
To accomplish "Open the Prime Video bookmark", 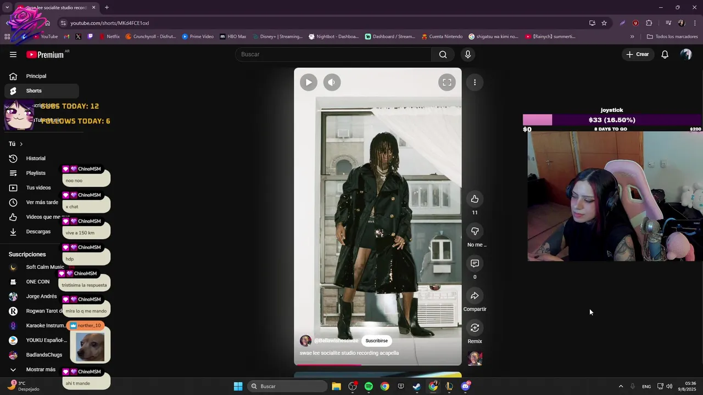I will (x=198, y=37).
